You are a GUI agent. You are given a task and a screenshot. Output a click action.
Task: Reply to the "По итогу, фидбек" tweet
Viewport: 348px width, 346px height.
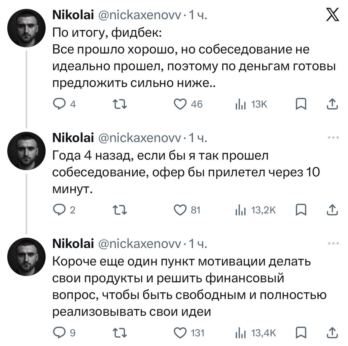pyautogui.click(x=58, y=104)
